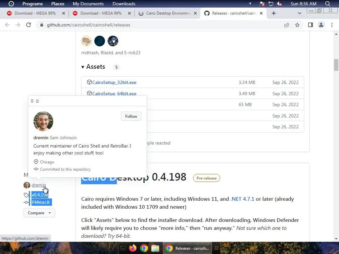Launch Firefox from the taskbar
Viewport: 339px width, 254px height.
point(133,248)
